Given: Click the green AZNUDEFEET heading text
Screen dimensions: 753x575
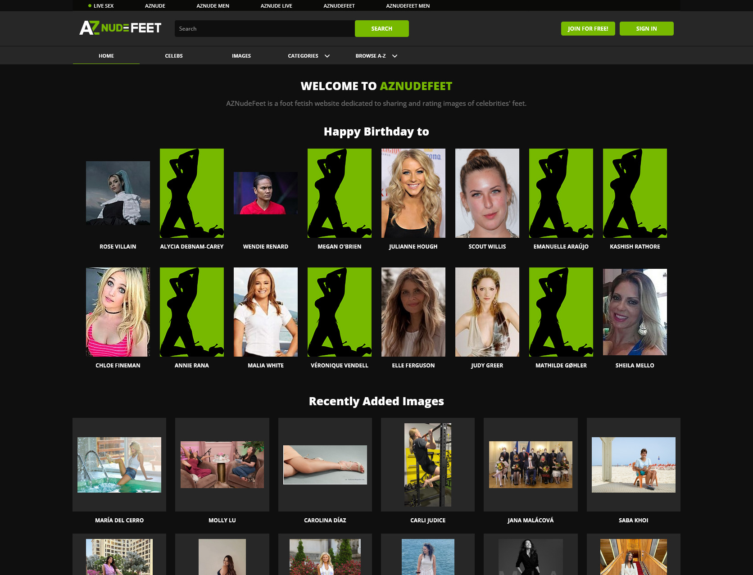Looking at the screenshot, I should (x=416, y=86).
